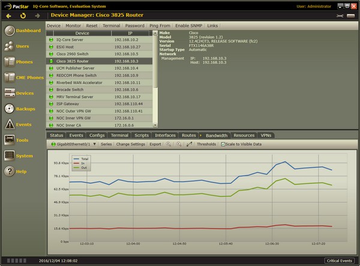Click Enable SNMP in device menu
The height and width of the screenshot is (266, 360).
(188, 26)
